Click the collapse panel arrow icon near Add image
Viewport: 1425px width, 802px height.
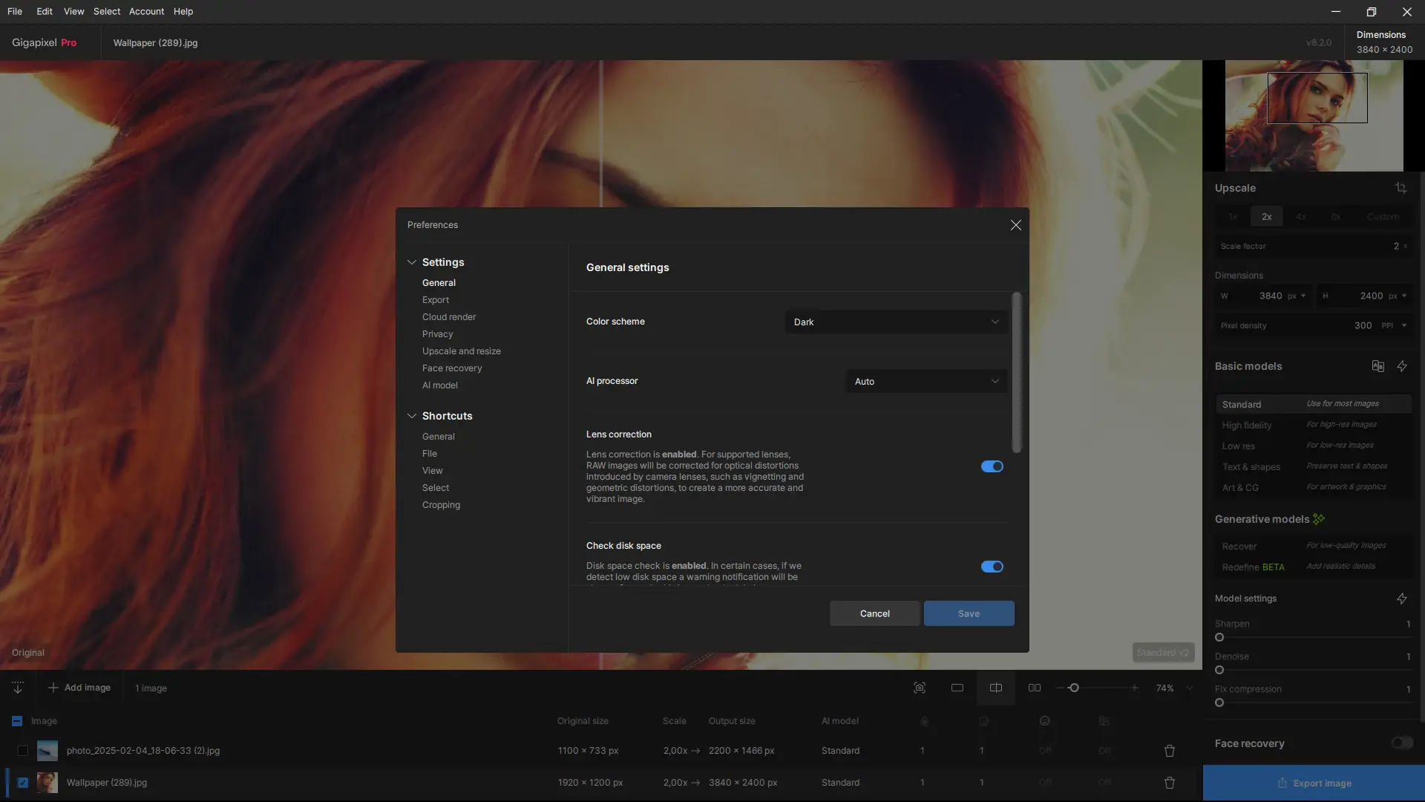18,688
